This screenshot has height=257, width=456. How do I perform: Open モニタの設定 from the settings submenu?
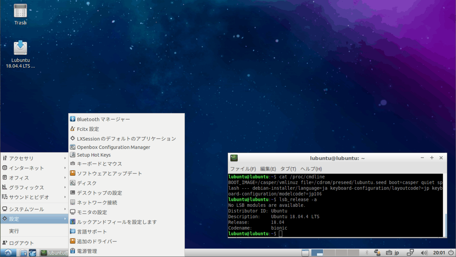click(92, 212)
